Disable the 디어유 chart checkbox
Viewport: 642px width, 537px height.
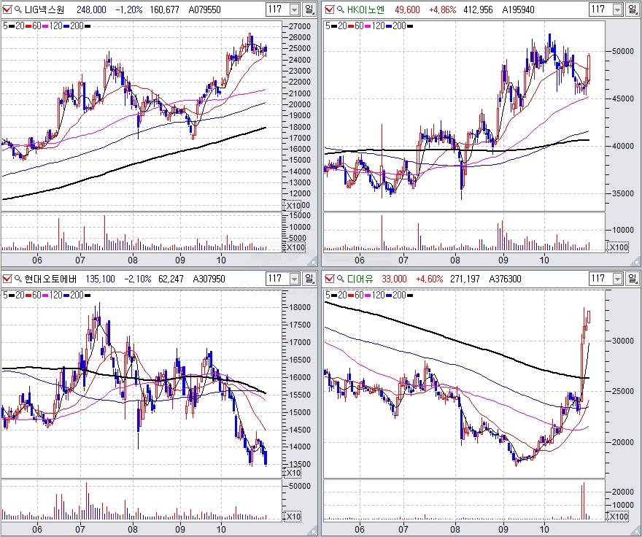click(x=328, y=278)
